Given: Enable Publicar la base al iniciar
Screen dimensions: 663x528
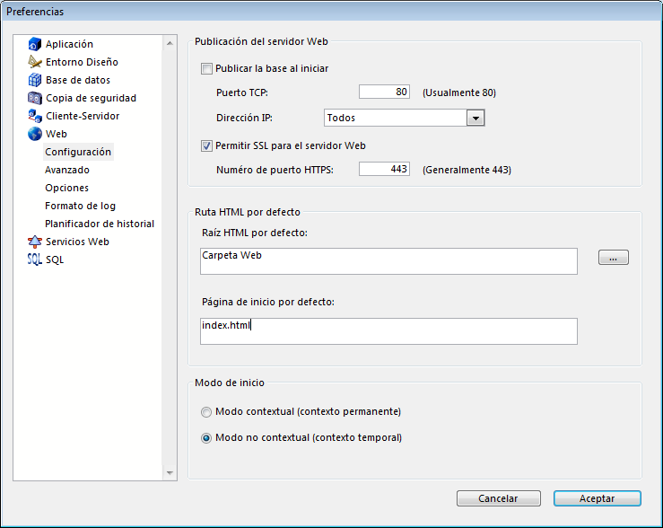Looking at the screenshot, I should (x=207, y=68).
